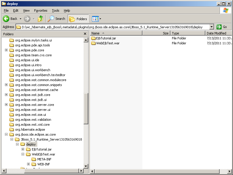
Task: Click the Forward arrow icon
Action: (x=27, y=19)
